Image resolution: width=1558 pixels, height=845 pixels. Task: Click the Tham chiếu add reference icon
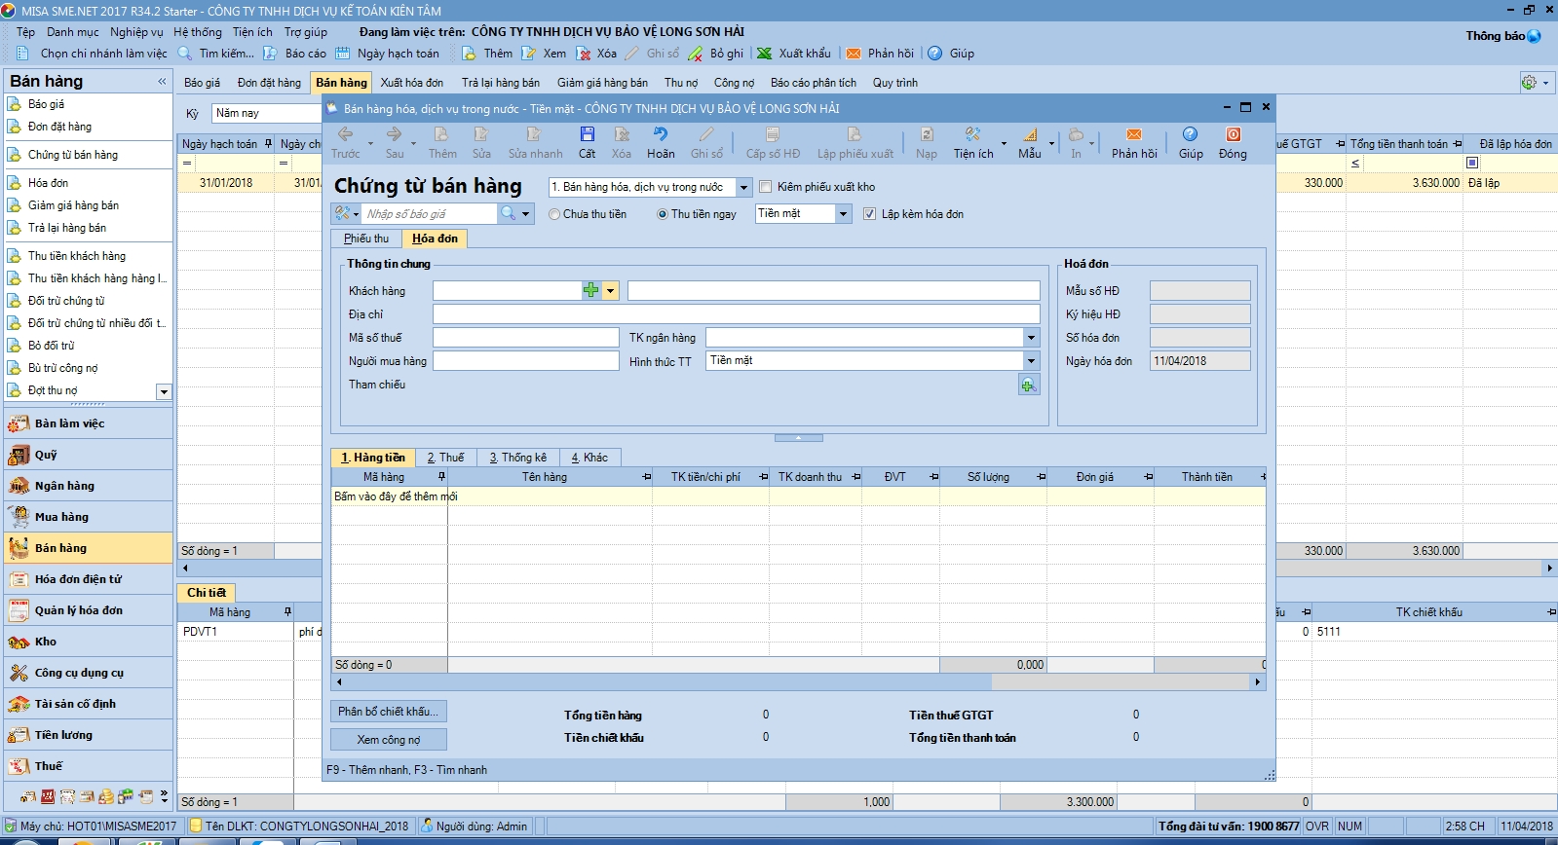click(x=1029, y=386)
